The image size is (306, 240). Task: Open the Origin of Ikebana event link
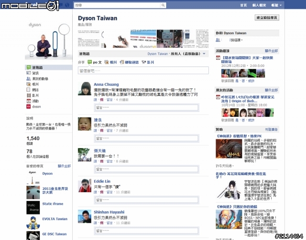248,99
